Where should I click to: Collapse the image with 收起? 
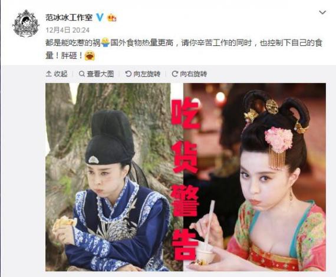pos(57,74)
